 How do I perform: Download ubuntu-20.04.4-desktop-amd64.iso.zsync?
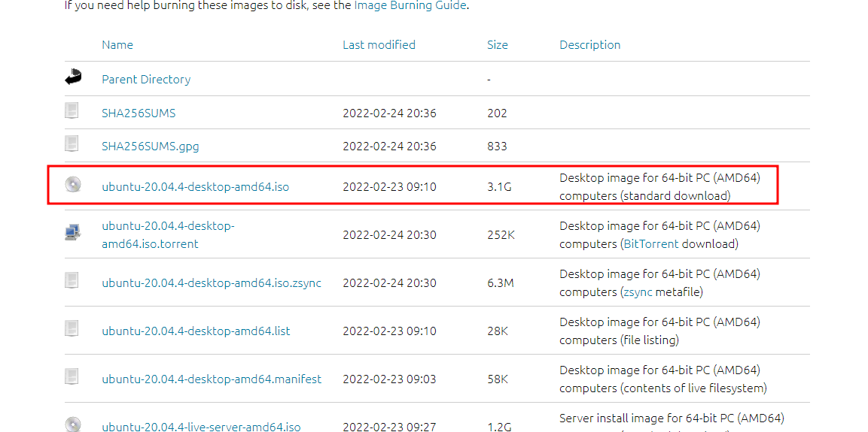212,282
